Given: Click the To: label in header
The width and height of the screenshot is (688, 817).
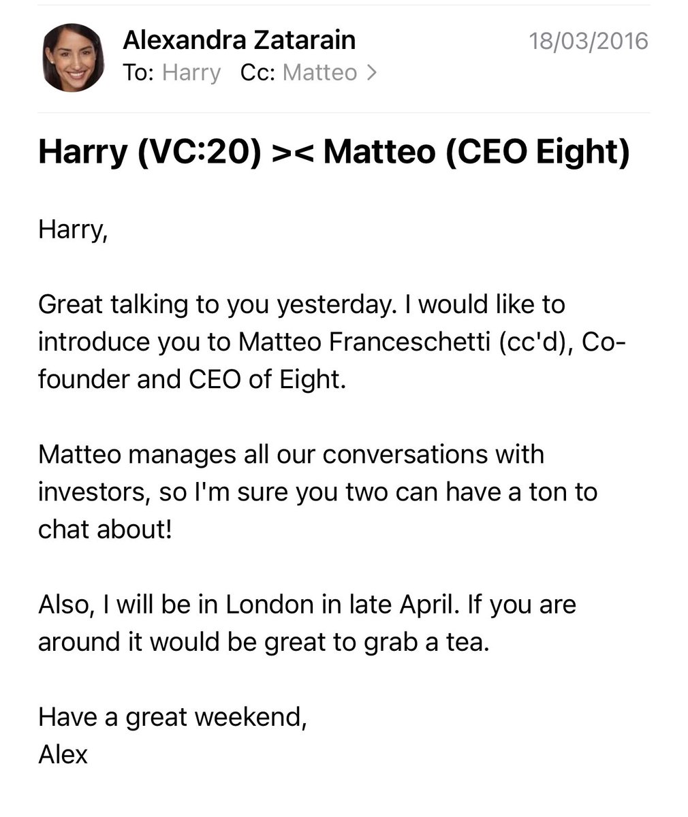Looking at the screenshot, I should [x=139, y=72].
